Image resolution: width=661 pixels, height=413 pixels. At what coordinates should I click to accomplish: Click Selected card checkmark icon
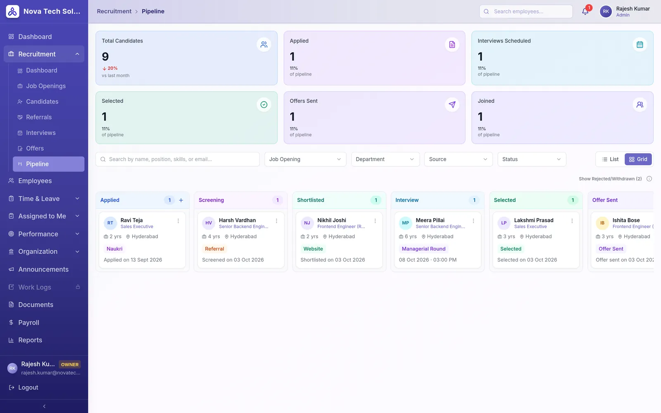point(264,105)
